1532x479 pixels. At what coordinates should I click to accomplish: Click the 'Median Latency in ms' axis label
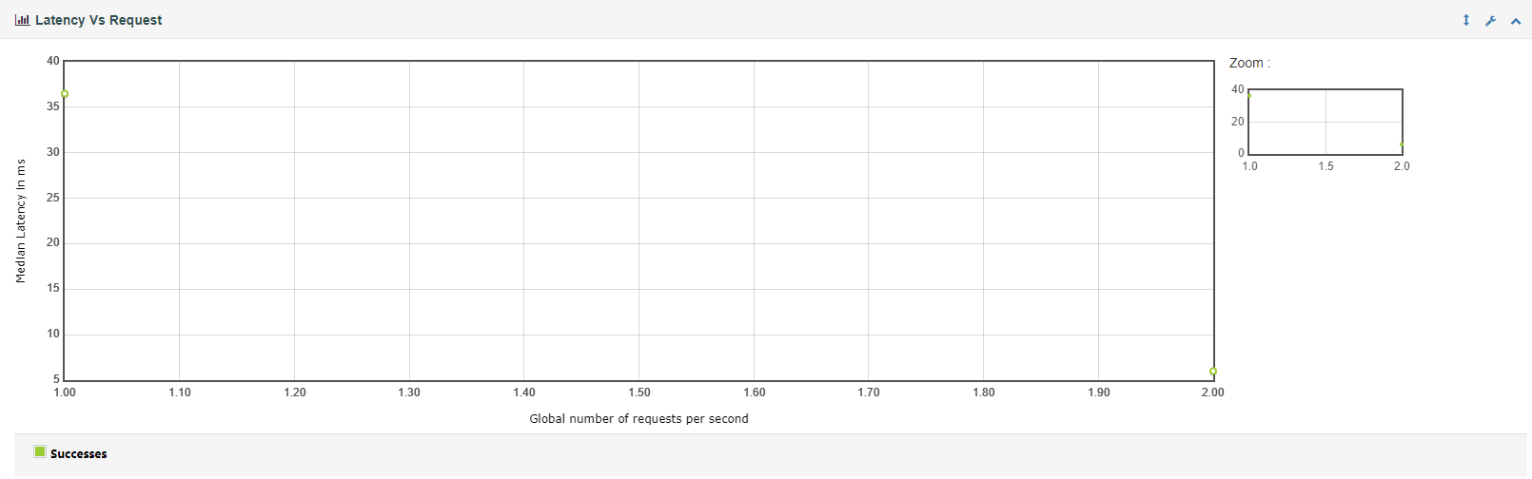click(21, 221)
